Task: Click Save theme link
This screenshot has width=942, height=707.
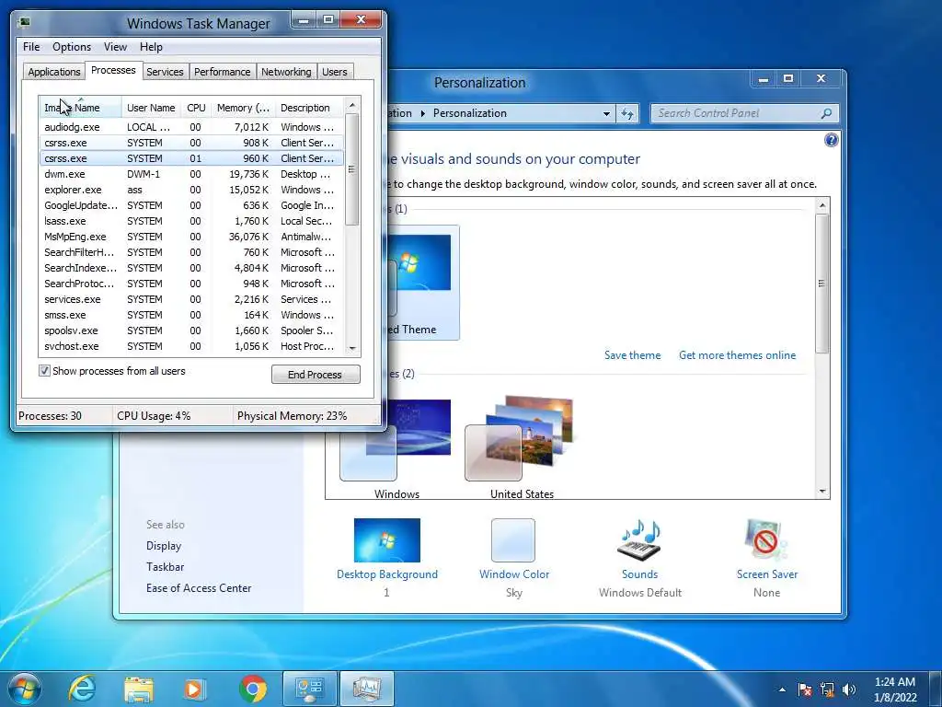Action: pyautogui.click(x=632, y=355)
